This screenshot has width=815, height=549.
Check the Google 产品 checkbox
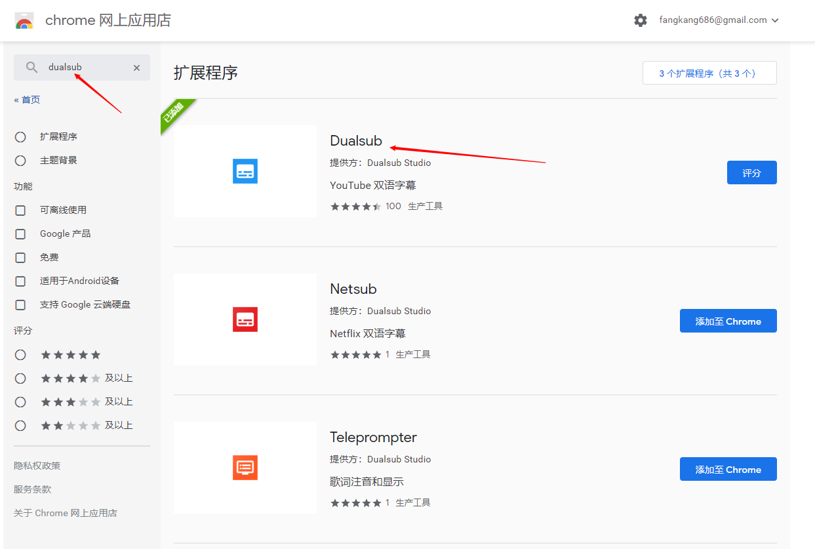[20, 234]
